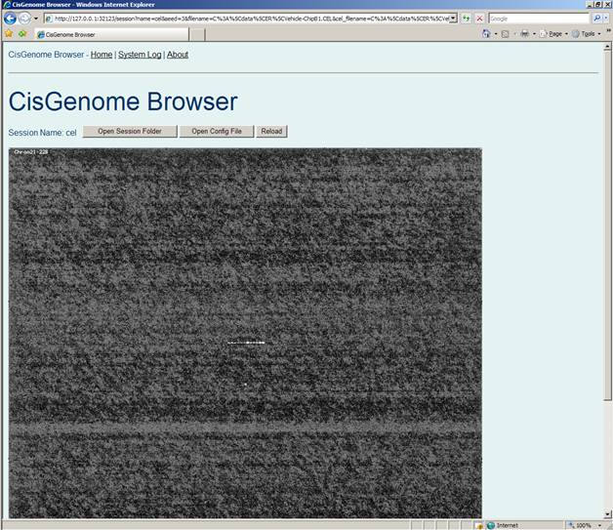Open Favorites Center star icon
613x530 pixels.
(9, 34)
